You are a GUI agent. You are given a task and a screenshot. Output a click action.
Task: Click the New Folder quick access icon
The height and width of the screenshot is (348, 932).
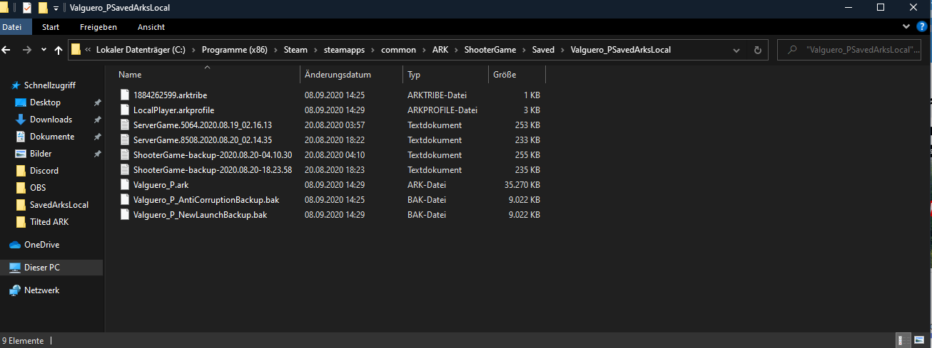click(x=43, y=8)
